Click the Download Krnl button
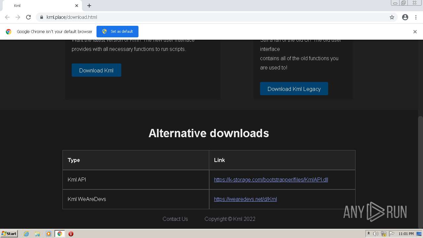The image size is (423, 238). [96, 70]
